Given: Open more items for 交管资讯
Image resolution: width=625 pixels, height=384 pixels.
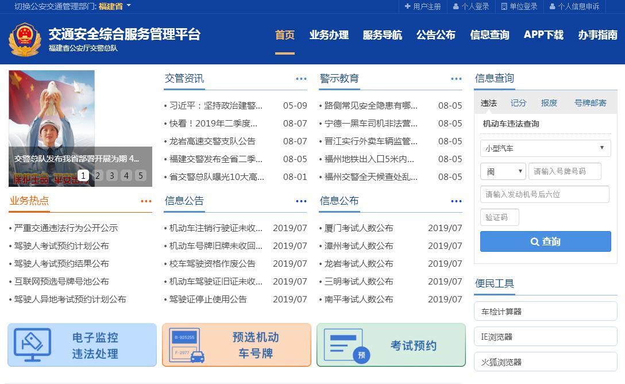Looking at the screenshot, I should (301, 79).
